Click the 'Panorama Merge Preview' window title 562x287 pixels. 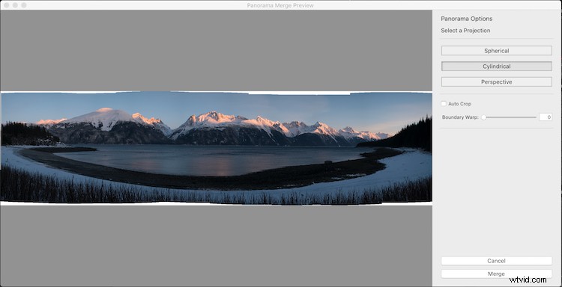(x=280, y=5)
